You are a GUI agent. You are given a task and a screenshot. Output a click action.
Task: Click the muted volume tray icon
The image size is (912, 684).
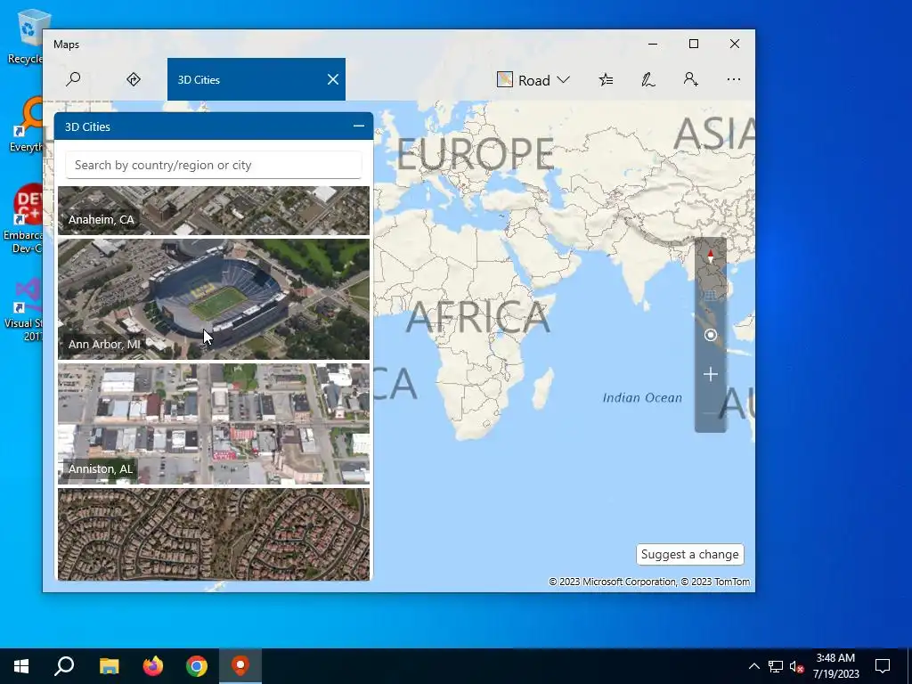796,666
